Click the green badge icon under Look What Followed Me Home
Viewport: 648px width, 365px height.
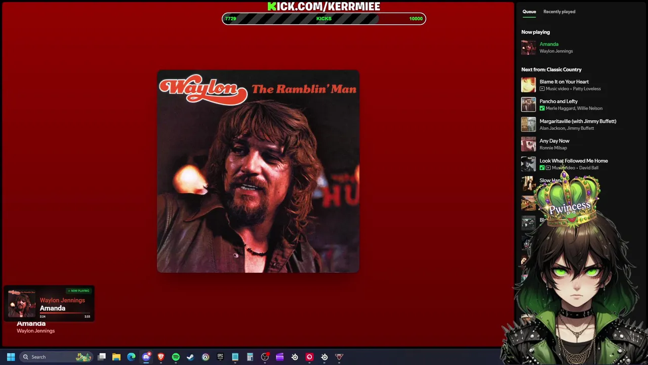(x=542, y=168)
